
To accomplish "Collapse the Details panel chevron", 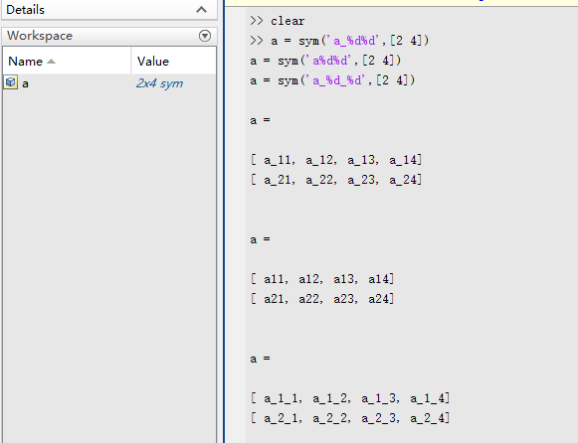I will pos(201,10).
